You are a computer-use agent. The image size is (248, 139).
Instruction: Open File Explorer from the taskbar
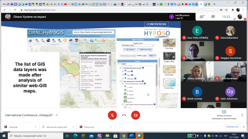107,136
